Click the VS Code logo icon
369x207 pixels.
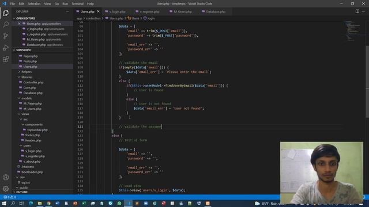[x=4, y=3]
